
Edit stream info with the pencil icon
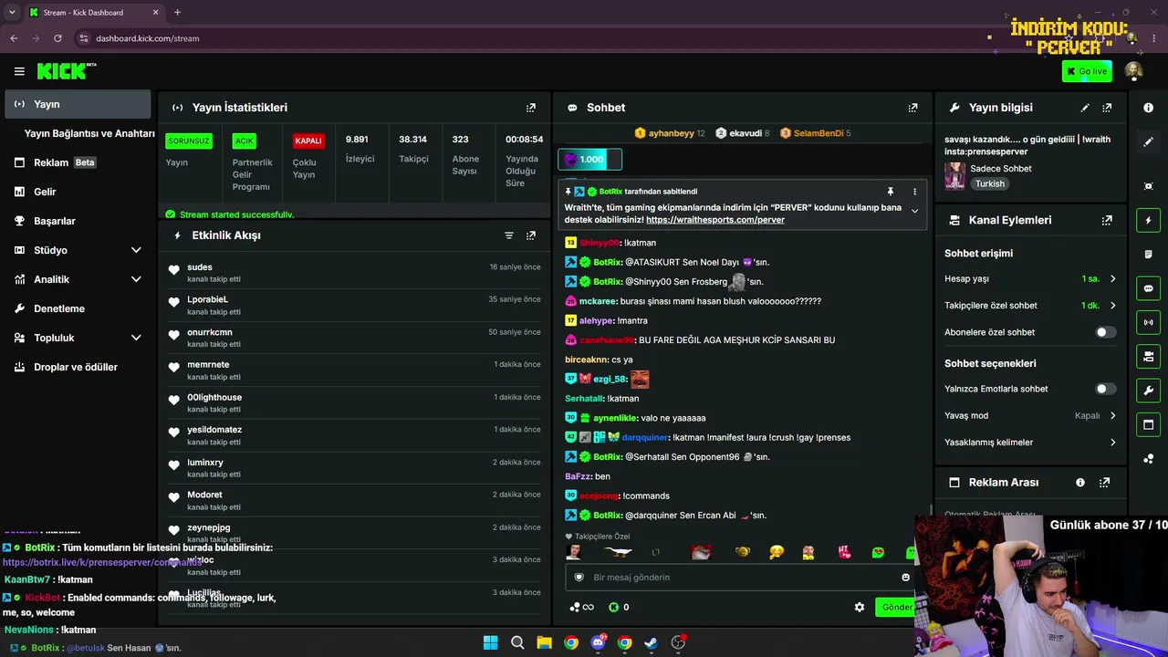(x=1085, y=108)
